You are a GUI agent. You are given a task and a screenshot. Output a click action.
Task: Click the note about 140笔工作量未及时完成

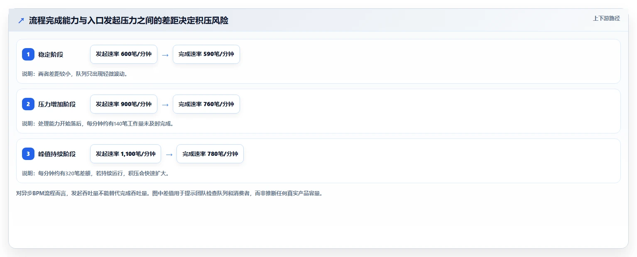(98, 124)
